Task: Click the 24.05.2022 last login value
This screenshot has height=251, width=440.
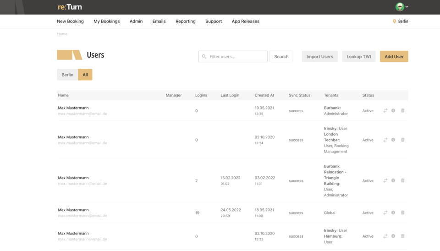Action: 231,210
